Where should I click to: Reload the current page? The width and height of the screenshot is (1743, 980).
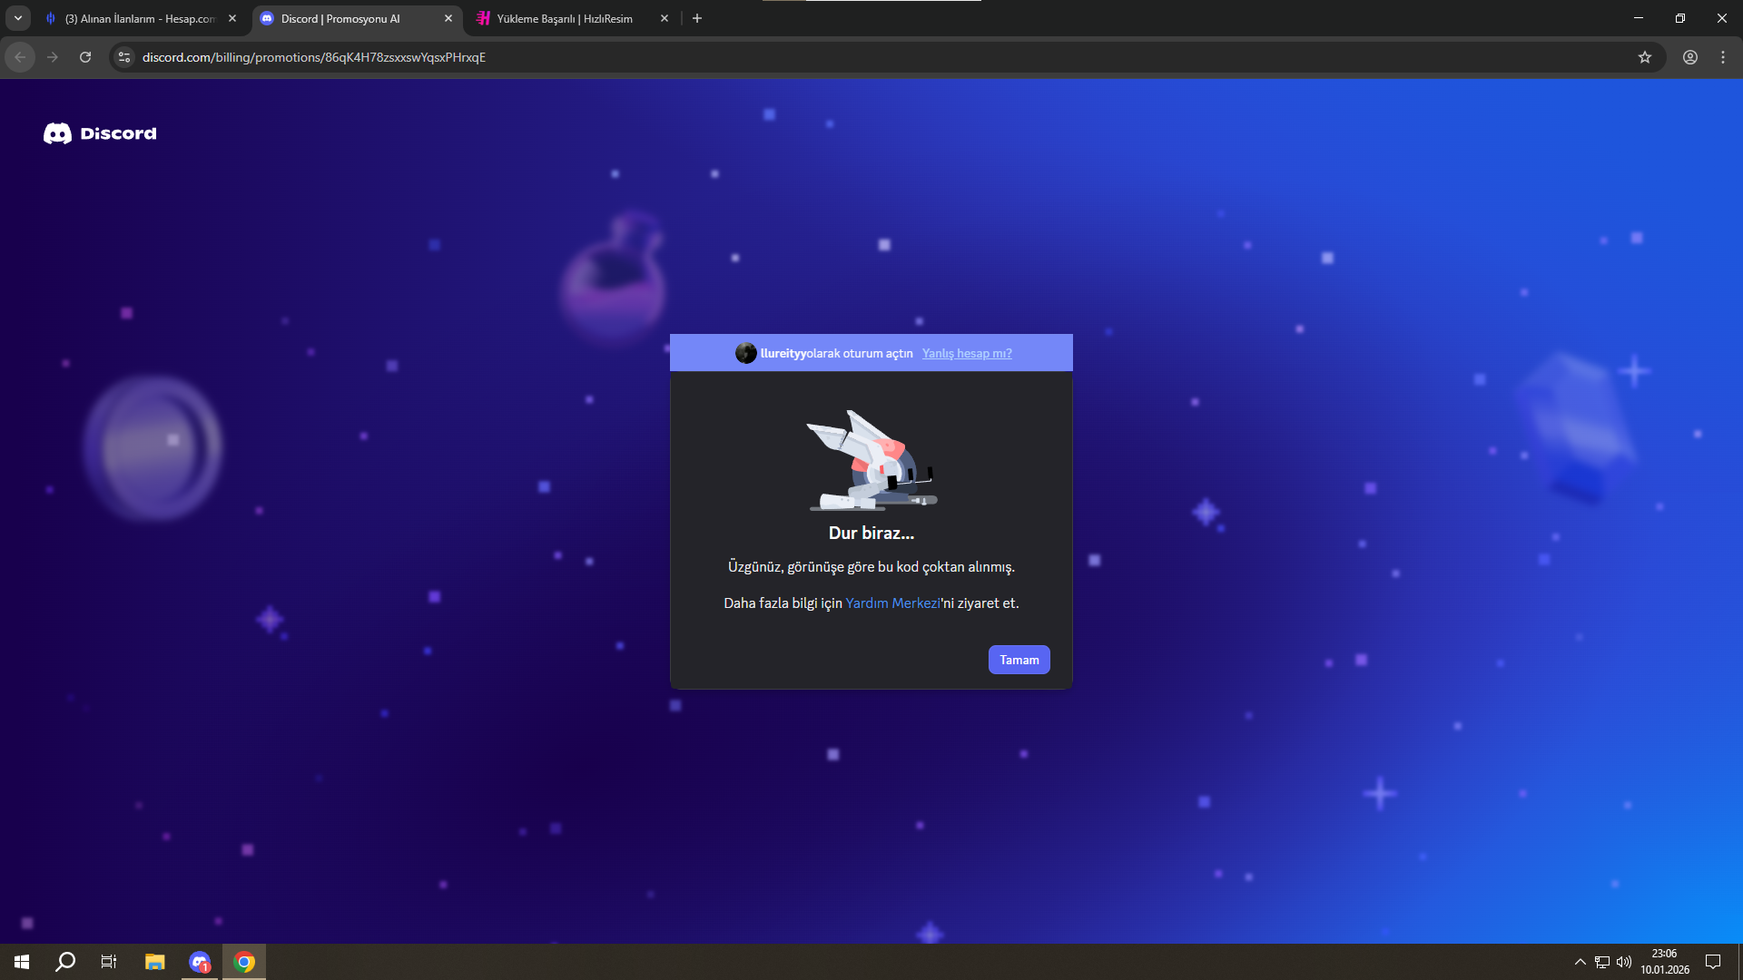point(85,57)
